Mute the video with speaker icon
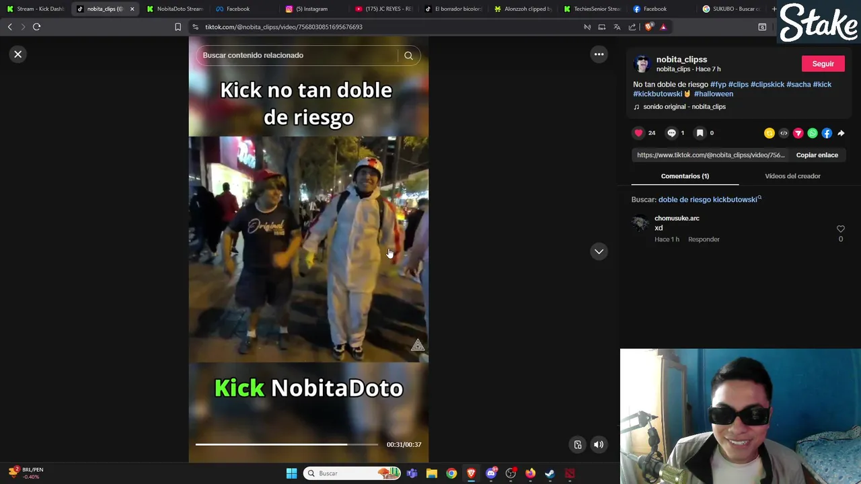861x484 pixels. click(x=598, y=444)
